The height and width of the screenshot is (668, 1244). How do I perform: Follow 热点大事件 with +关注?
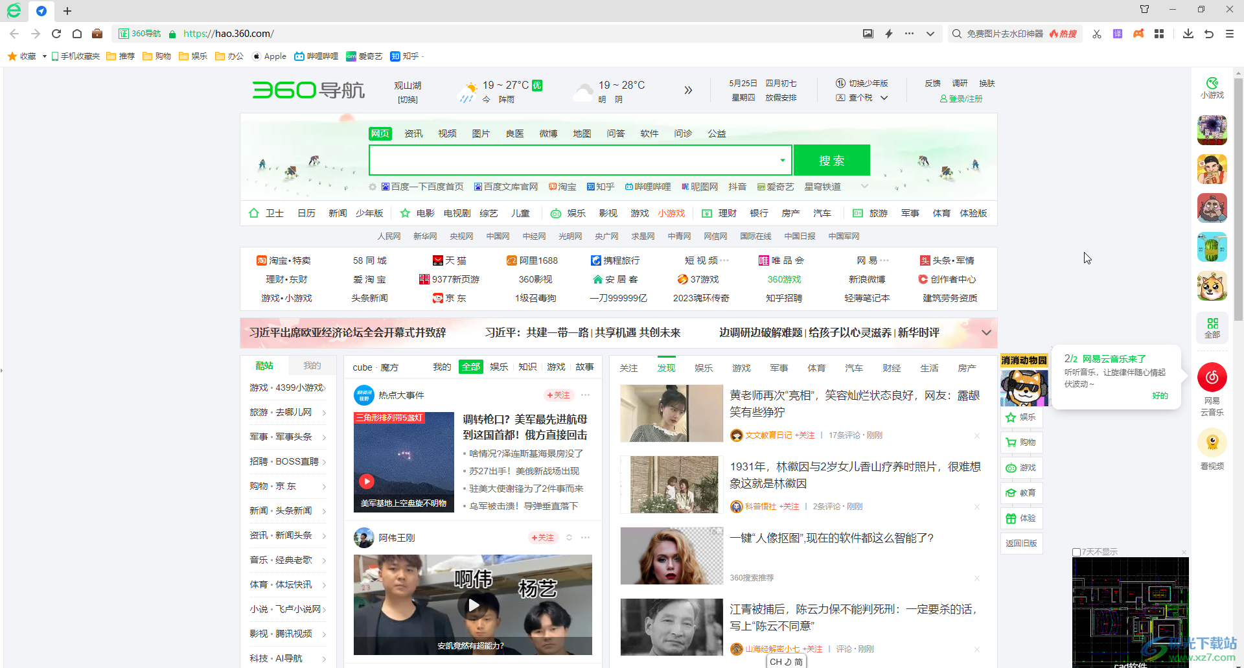pyautogui.click(x=559, y=395)
